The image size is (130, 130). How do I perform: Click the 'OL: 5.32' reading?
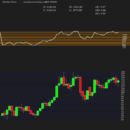point(100,14)
